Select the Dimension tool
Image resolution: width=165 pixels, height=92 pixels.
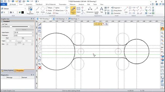click(x=90, y=10)
